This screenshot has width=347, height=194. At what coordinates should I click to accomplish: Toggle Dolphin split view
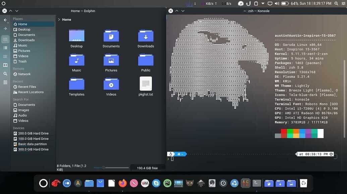tap(5, 65)
